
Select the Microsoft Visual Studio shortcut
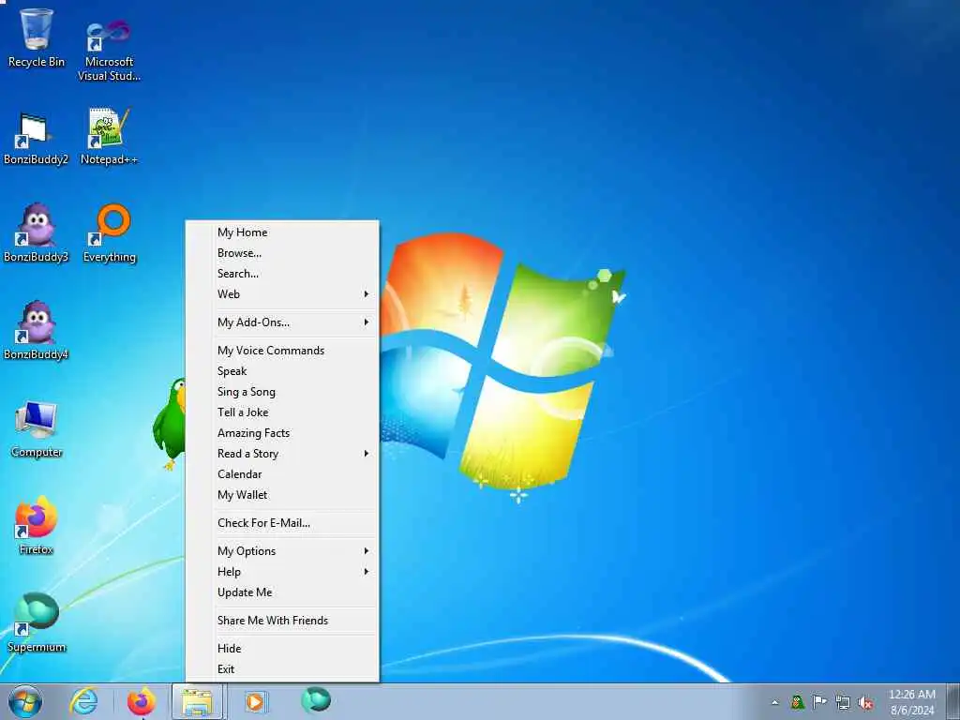[x=109, y=51]
